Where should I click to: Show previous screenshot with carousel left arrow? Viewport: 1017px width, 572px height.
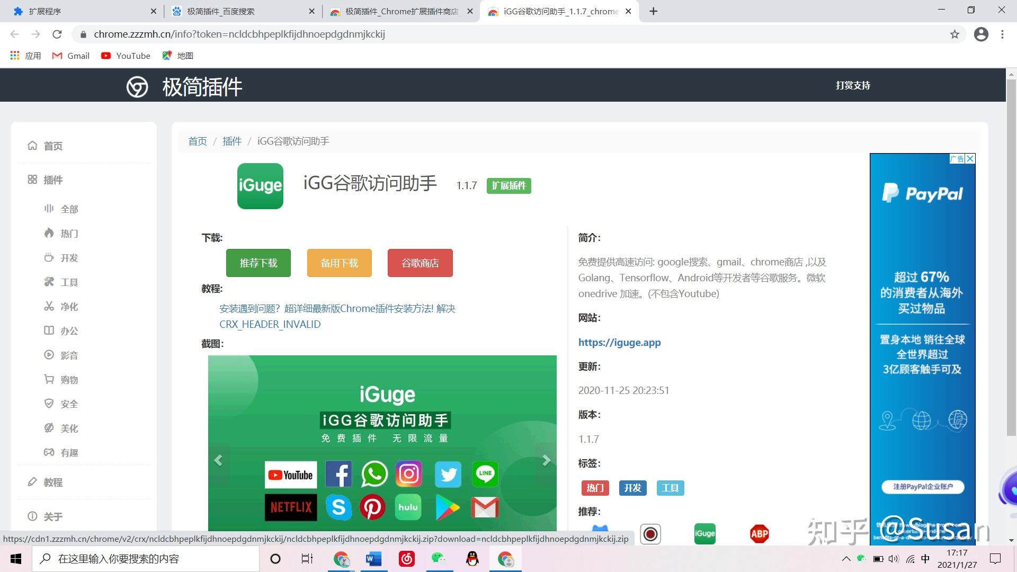tap(218, 461)
